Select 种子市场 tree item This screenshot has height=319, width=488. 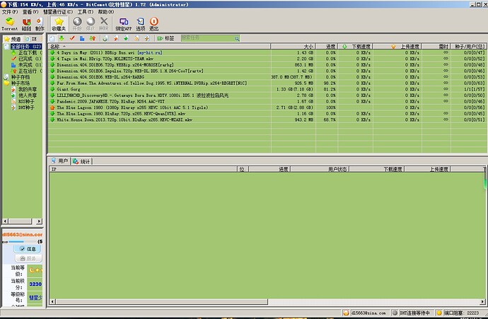click(21, 83)
